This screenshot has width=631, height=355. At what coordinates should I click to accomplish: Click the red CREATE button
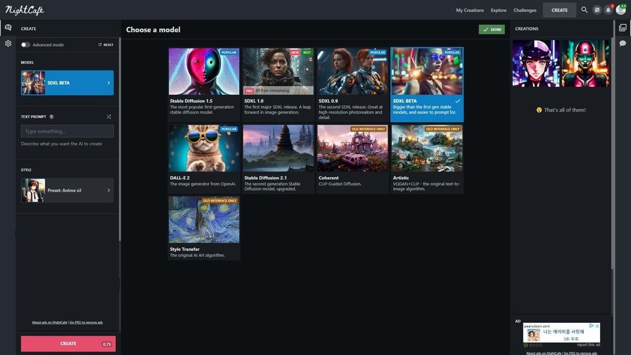pyautogui.click(x=68, y=343)
